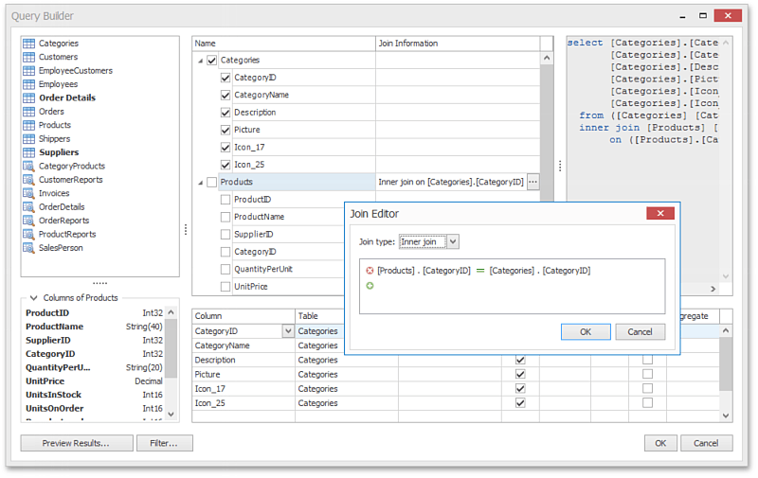Viewport: 758px width, 478px height.
Task: Remove the join condition with red X icon
Action: [370, 271]
